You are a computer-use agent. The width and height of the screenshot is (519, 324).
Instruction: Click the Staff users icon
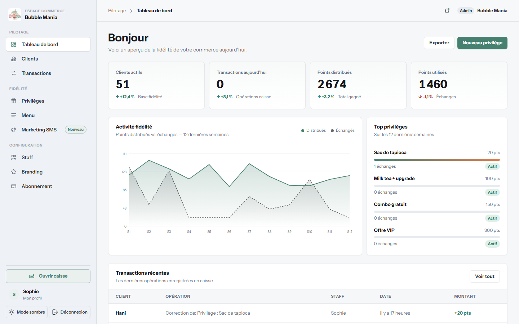coord(14,157)
